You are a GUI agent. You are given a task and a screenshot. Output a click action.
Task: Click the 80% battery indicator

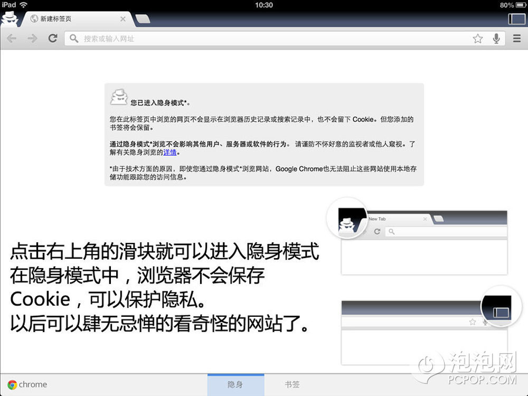point(513,5)
